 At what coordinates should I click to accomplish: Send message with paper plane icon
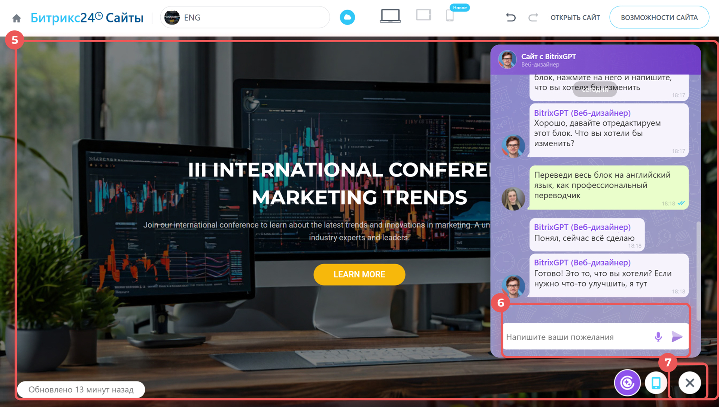pyautogui.click(x=677, y=337)
